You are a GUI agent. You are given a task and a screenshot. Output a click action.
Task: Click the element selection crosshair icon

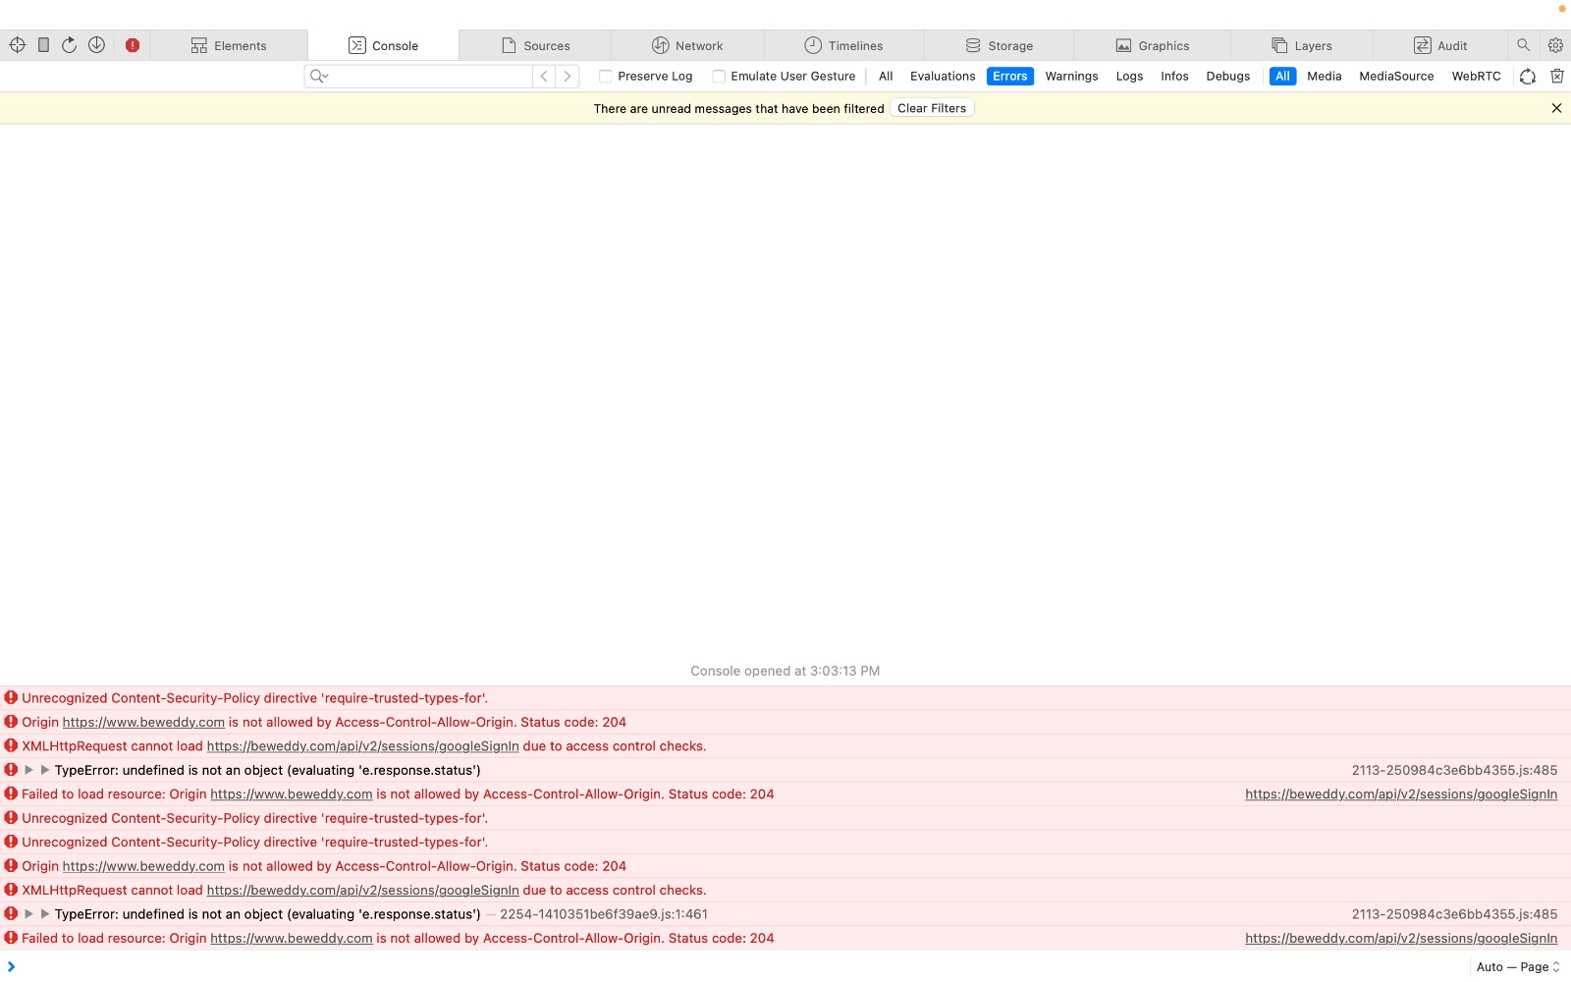pyautogui.click(x=18, y=45)
